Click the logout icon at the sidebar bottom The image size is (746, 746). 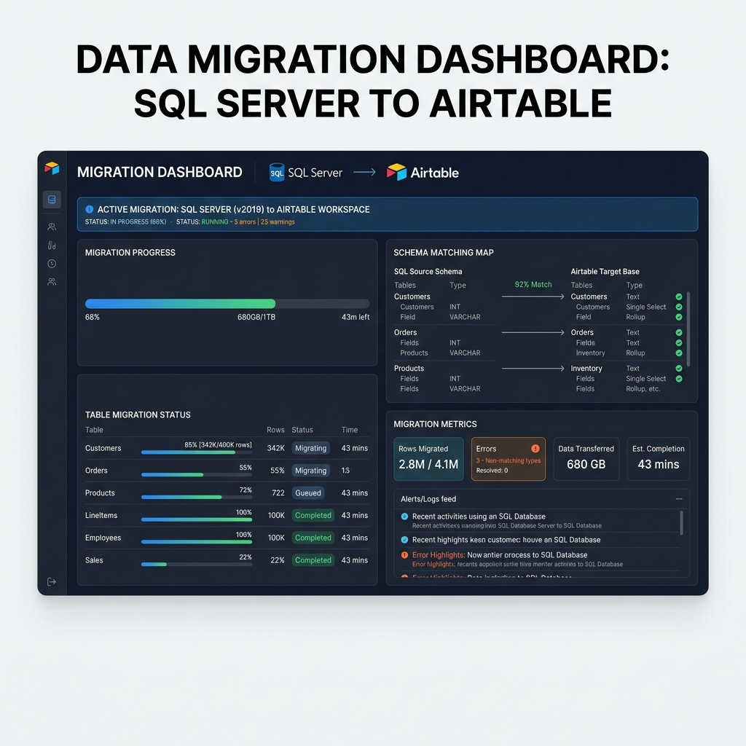(52, 582)
